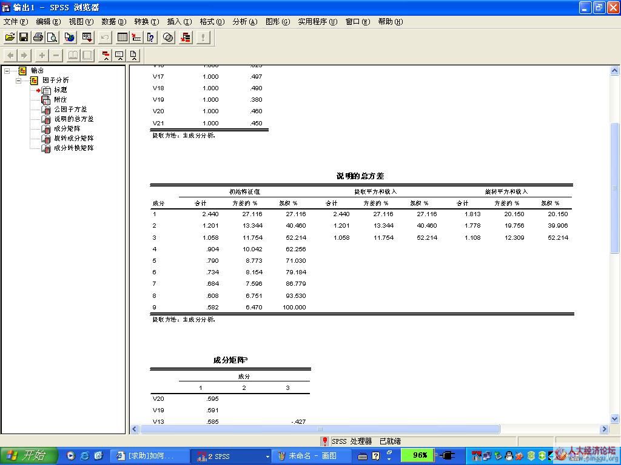
Task: Click the 成分矩阵 table title
Action: pos(230,360)
